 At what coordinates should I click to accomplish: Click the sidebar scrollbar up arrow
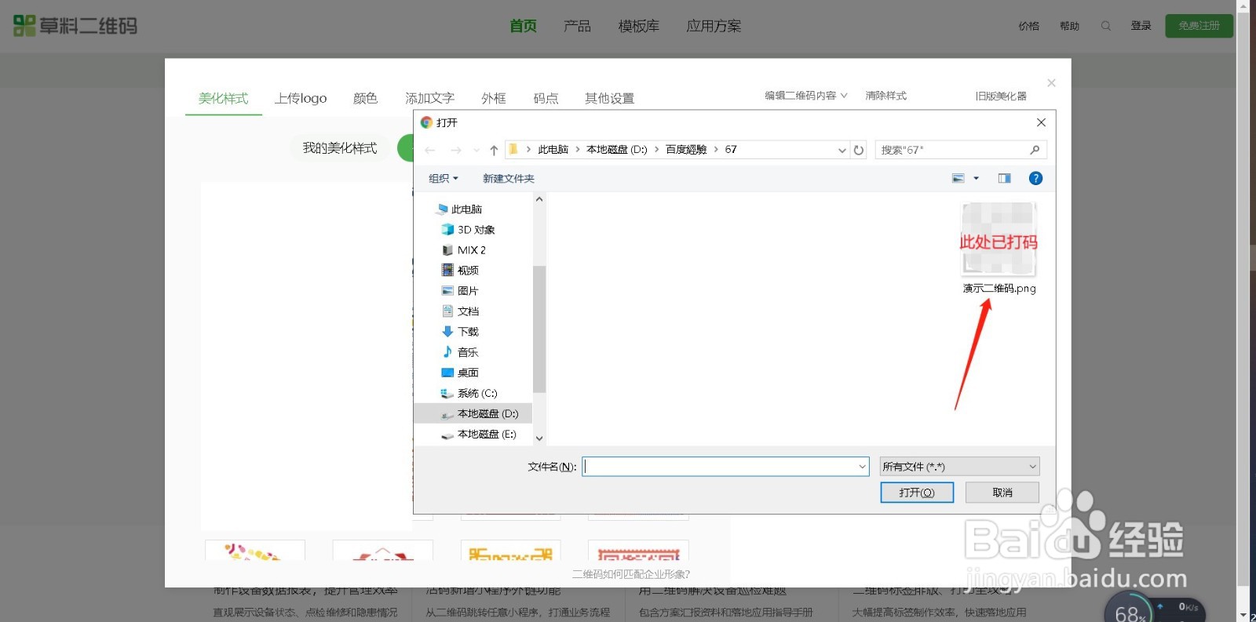pyautogui.click(x=539, y=199)
